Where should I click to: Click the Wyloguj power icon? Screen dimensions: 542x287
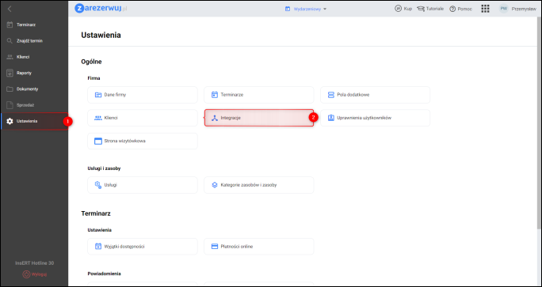point(26,274)
